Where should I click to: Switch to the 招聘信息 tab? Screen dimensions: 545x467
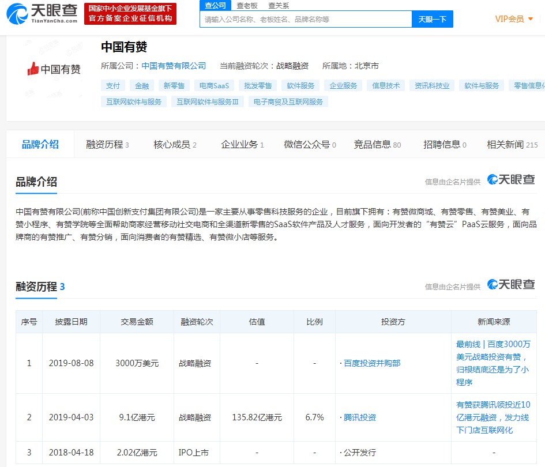(x=445, y=144)
